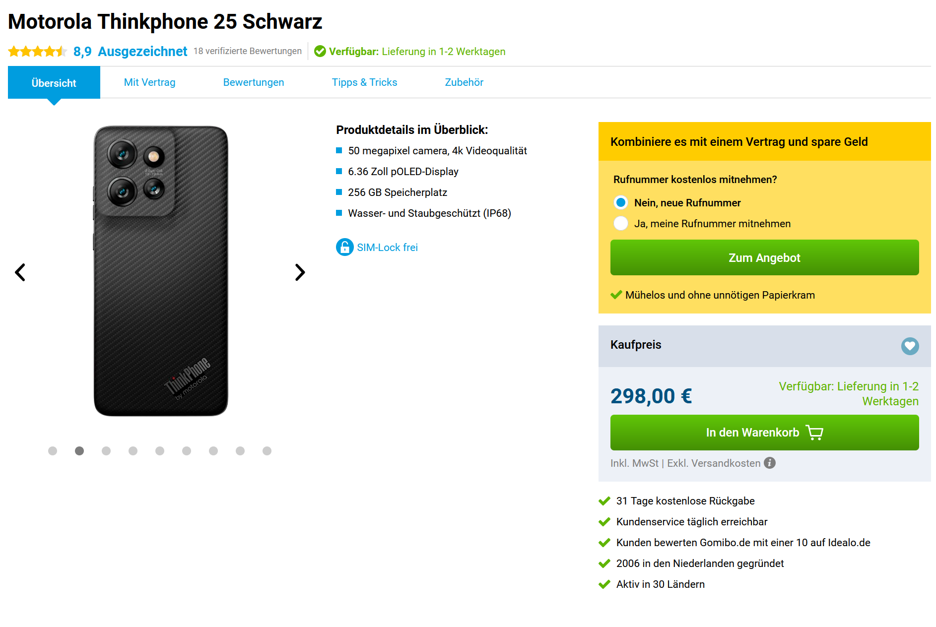
Task: Show next product image with right arrow
Action: [300, 272]
